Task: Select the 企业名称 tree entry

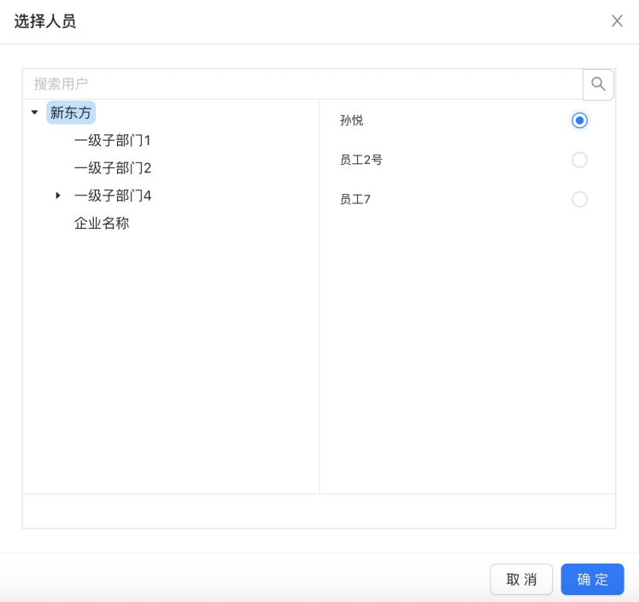Action: (102, 223)
